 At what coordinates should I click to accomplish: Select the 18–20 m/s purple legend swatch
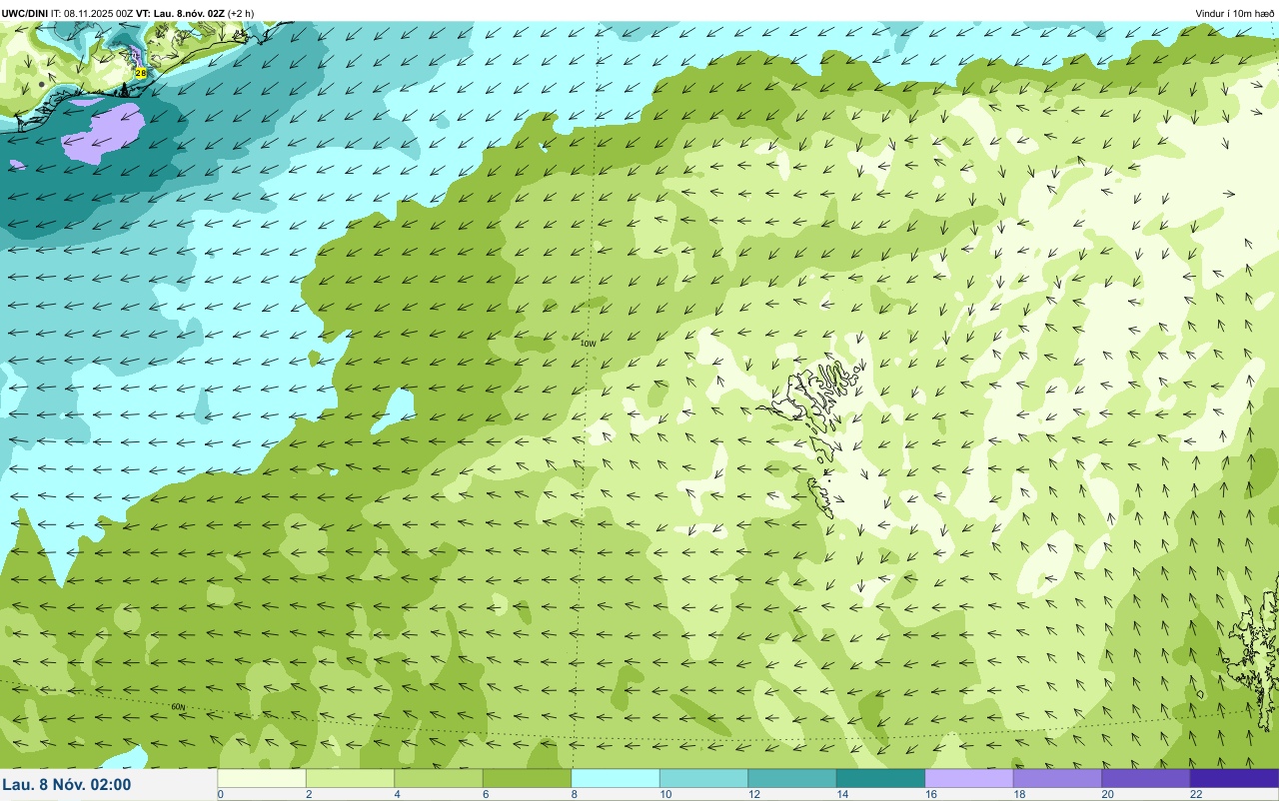(x=1057, y=778)
